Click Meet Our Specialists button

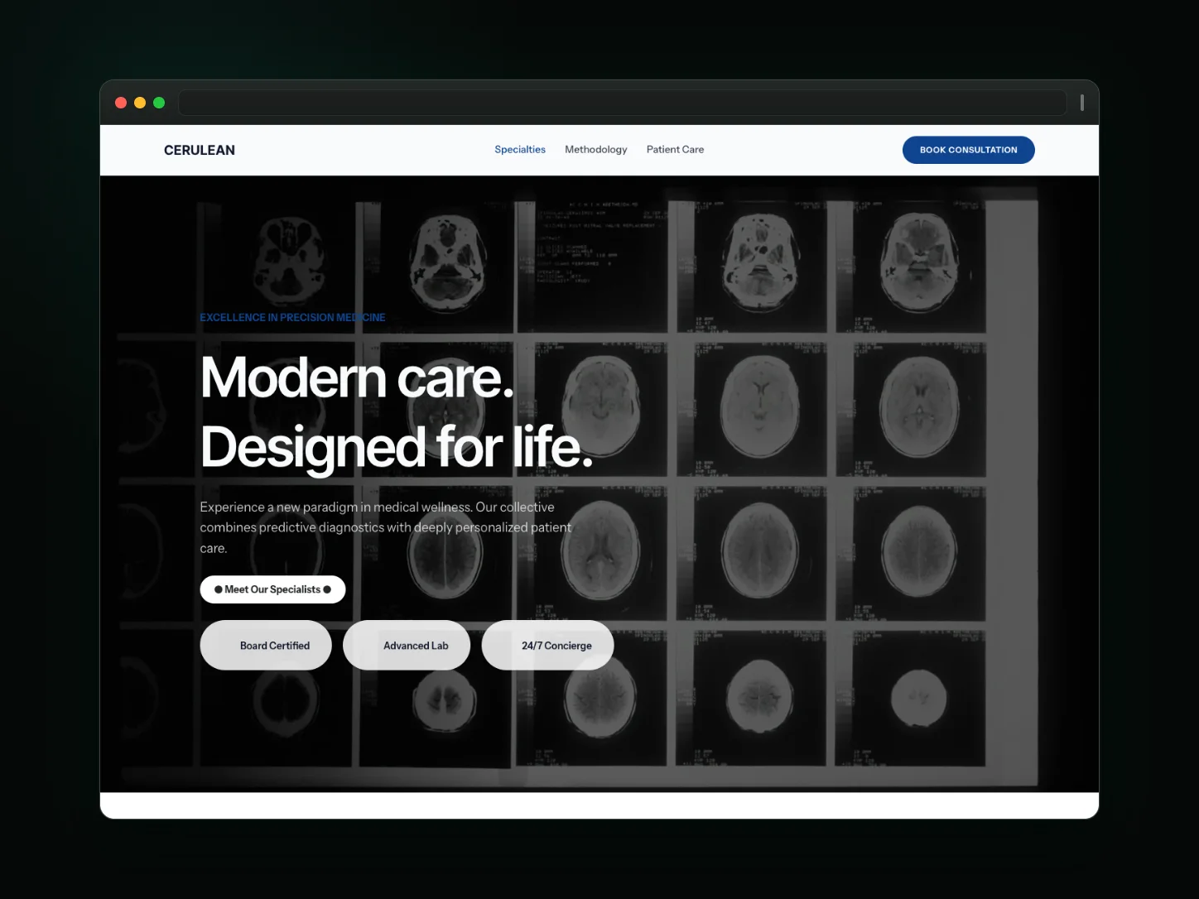pos(272,589)
